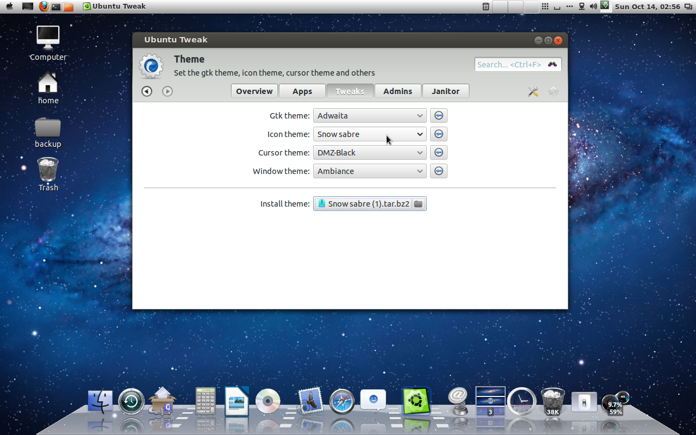Go back with the left arrow button
The image size is (696, 435).
[147, 91]
